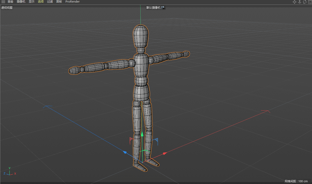Open the ProRender menu
Viewport: 312px width, 184px height.
coord(73,2)
